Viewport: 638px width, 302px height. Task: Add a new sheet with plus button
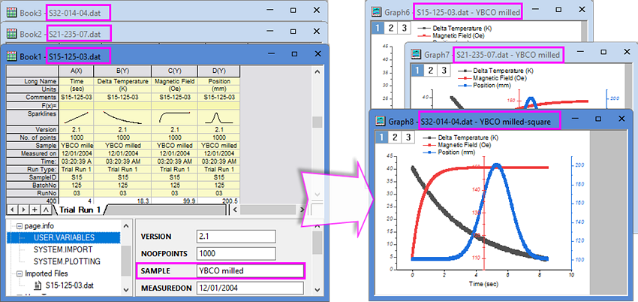coord(35,210)
